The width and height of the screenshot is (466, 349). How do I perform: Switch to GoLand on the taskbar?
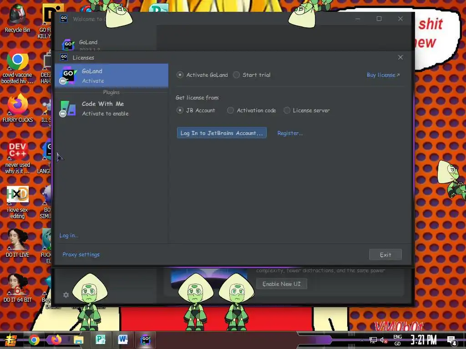click(145, 340)
